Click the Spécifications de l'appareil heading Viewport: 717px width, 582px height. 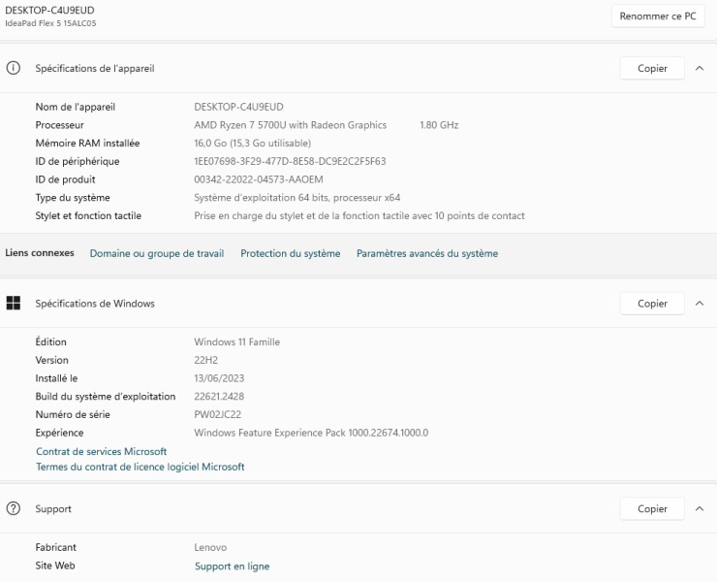point(95,68)
